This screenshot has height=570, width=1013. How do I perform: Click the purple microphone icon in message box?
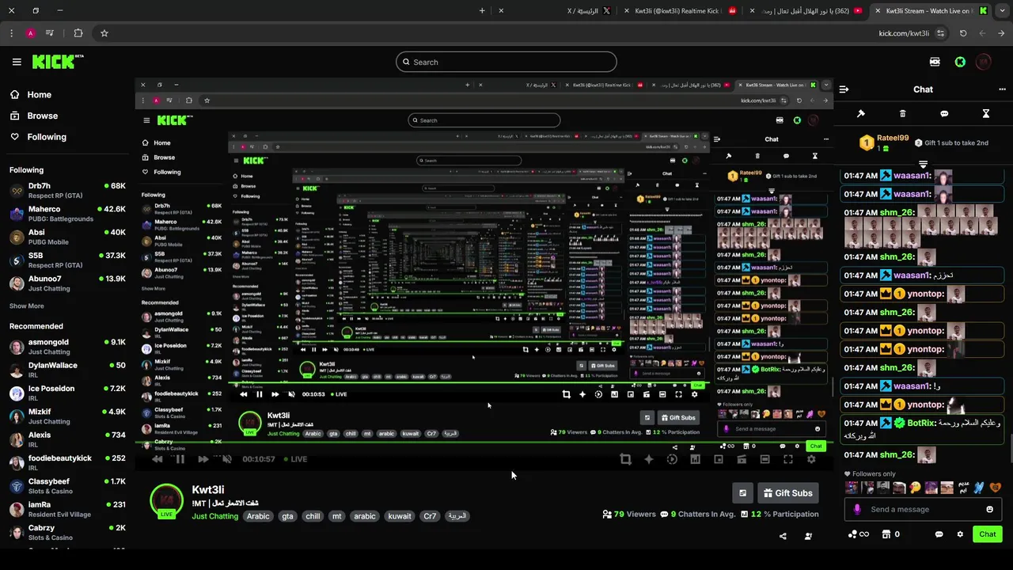coord(857,510)
